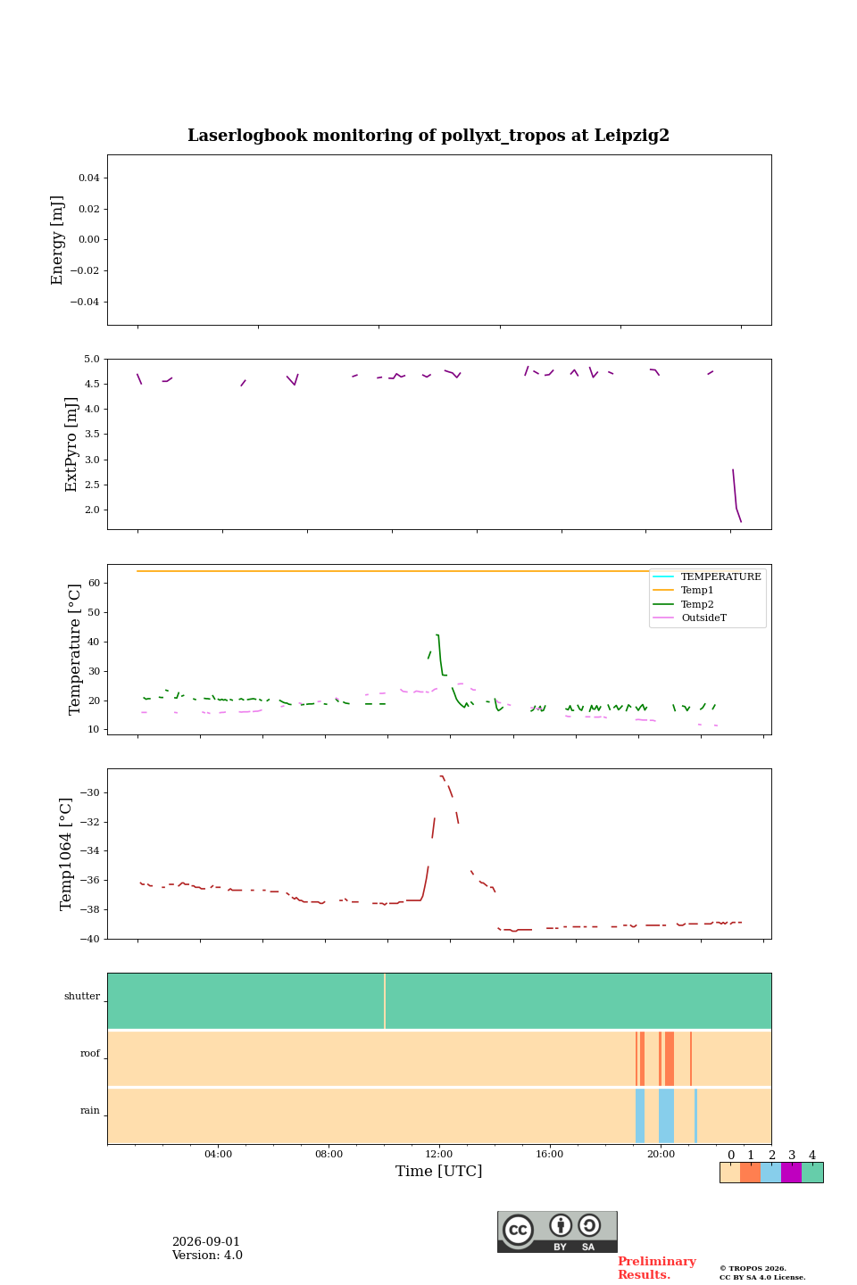The height and width of the screenshot is (1285, 857).
Task: Select magenta colorbar swatch for value 3
Action: (792, 1173)
